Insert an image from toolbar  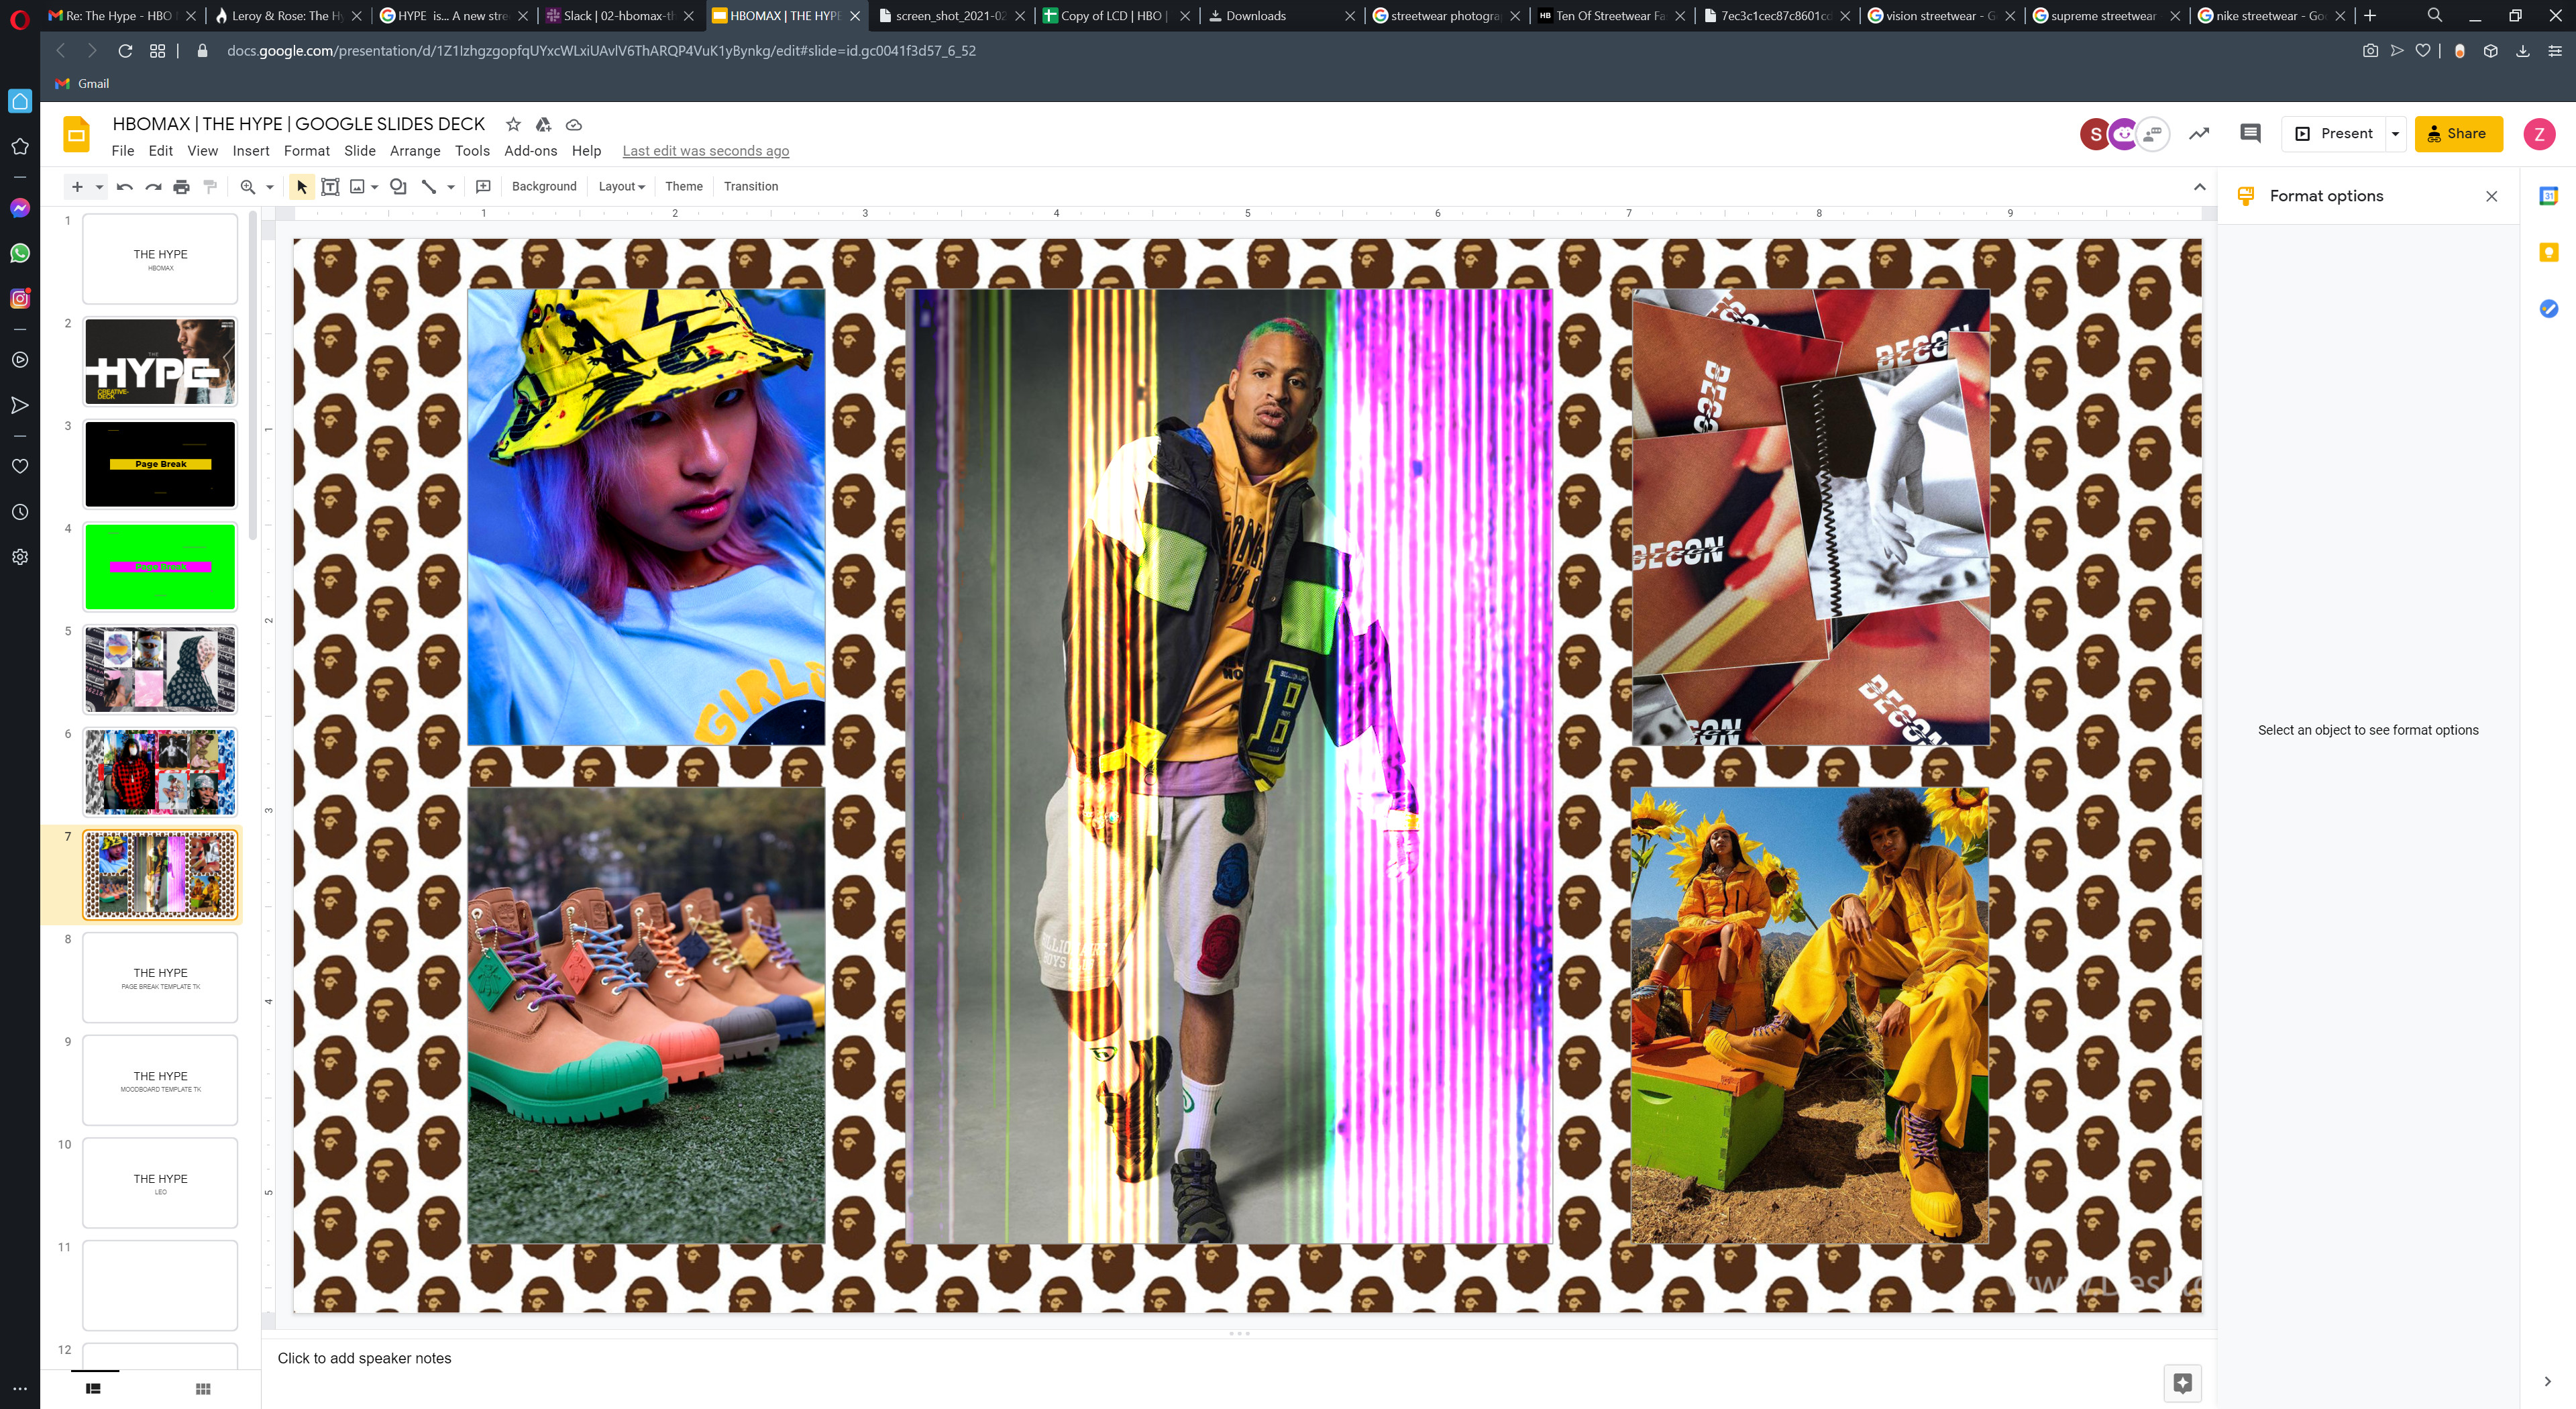(x=357, y=186)
